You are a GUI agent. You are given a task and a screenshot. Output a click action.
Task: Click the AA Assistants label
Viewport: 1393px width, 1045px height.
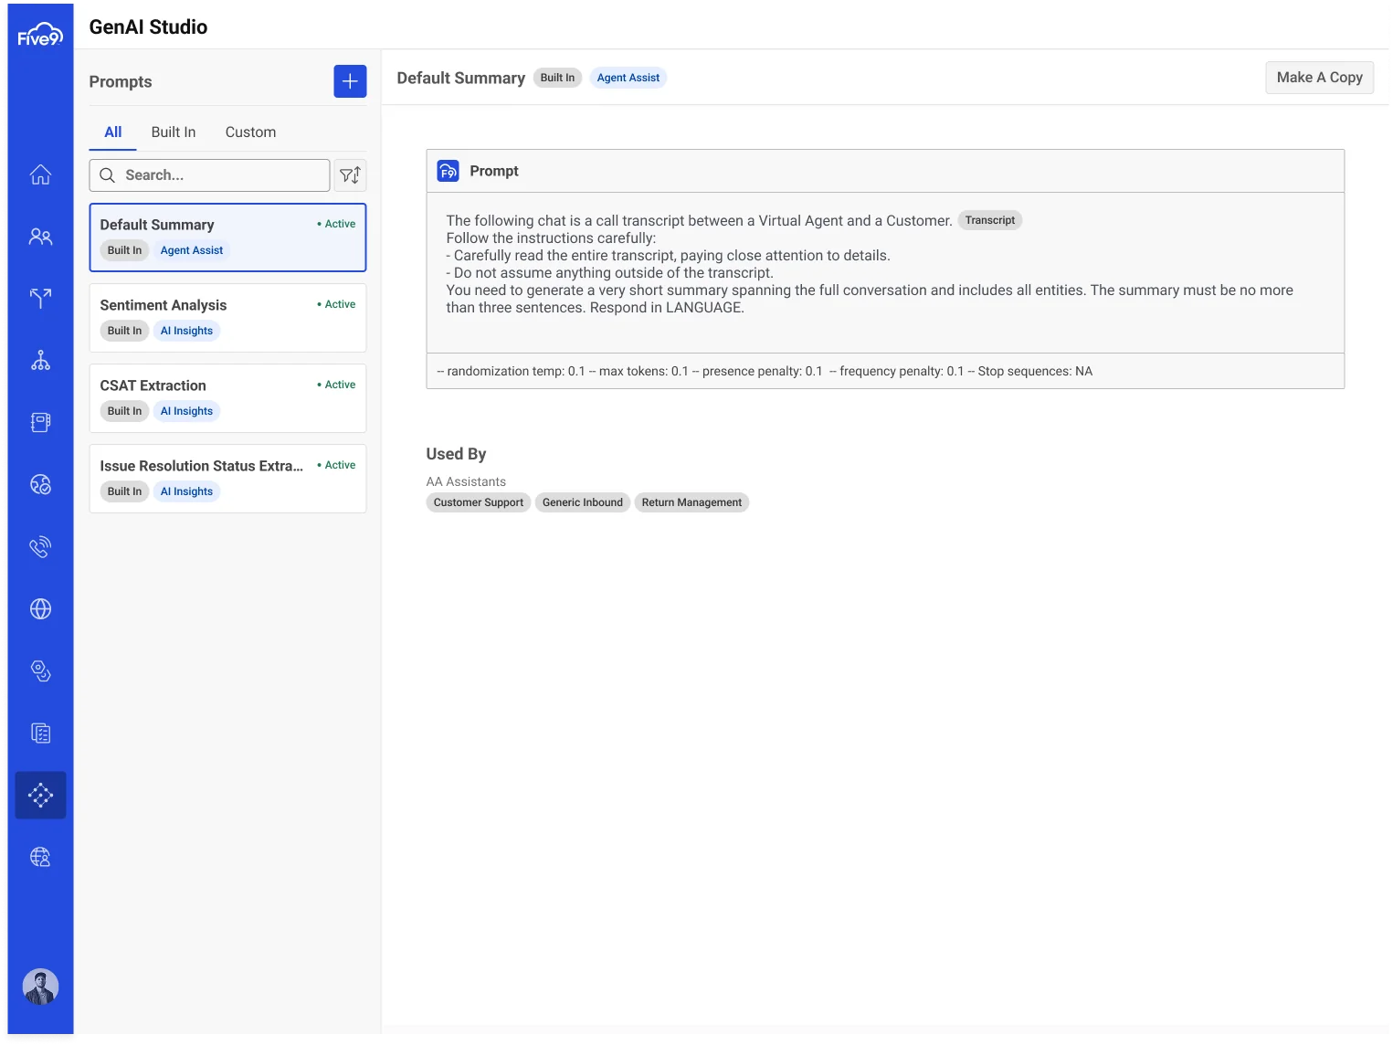pos(466,481)
